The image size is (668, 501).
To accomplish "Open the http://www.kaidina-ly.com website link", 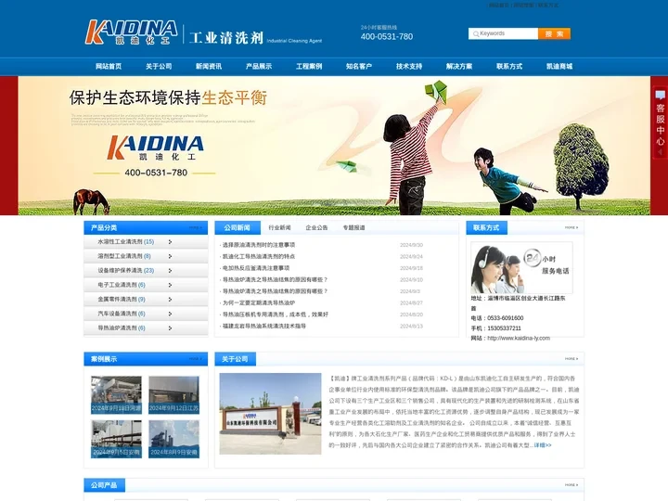I will pos(519,339).
